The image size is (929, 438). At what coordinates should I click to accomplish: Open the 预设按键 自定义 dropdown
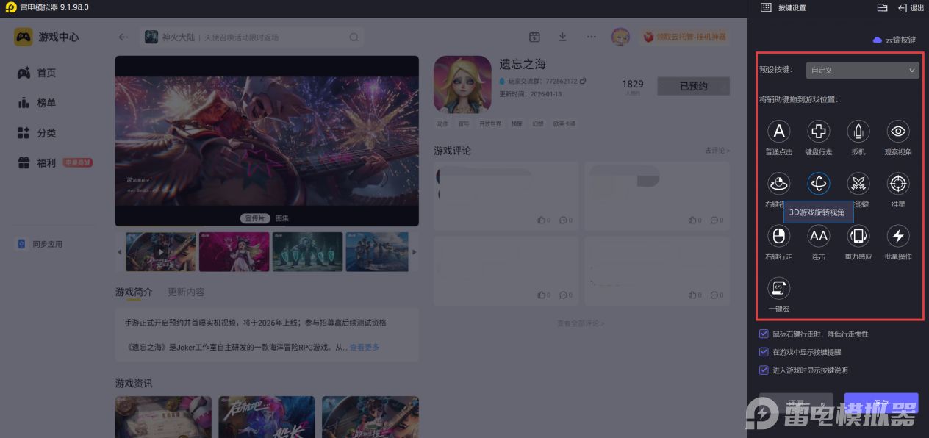pyautogui.click(x=863, y=70)
